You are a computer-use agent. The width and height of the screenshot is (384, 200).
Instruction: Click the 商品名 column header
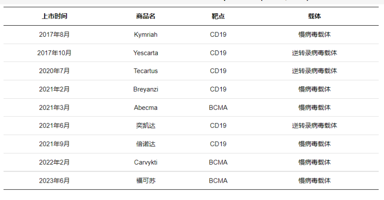[x=145, y=16]
